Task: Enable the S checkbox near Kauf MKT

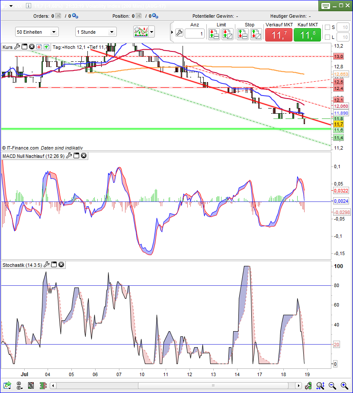Action: 327,27
